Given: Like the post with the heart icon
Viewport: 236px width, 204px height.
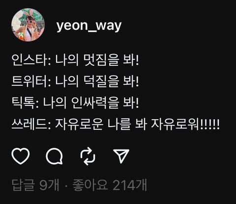Looking at the screenshot, I should 21,156.
